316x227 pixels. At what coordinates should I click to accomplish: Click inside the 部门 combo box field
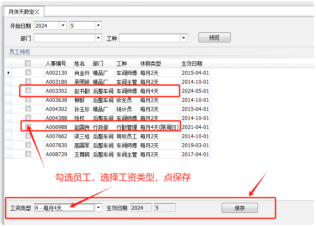[x=65, y=38]
